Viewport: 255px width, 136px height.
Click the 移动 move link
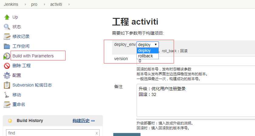[17, 95]
